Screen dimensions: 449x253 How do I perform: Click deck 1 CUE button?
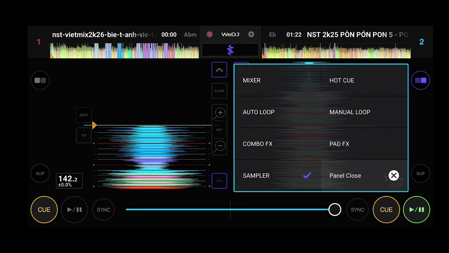[x=44, y=210]
